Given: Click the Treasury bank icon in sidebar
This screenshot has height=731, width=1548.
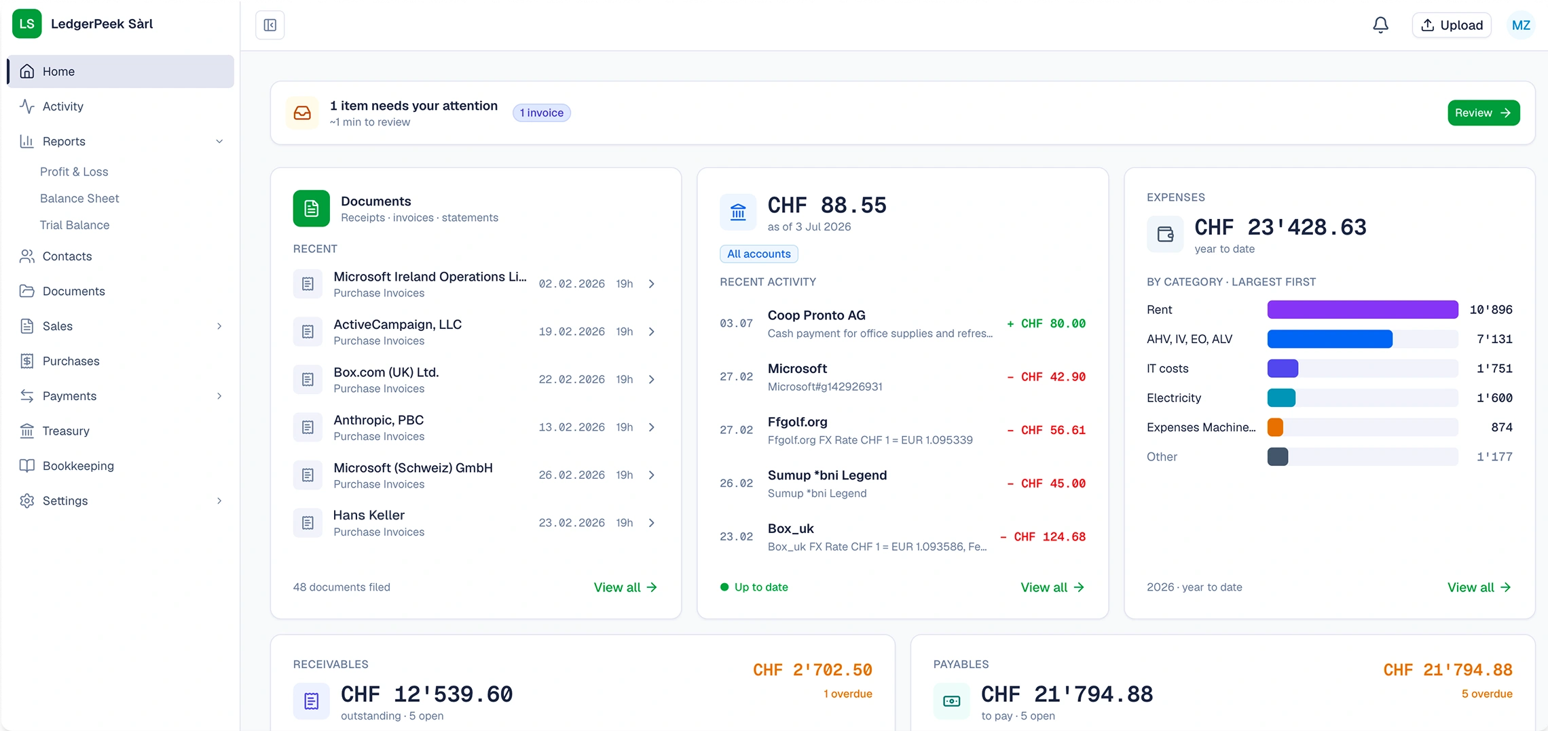Looking at the screenshot, I should (x=27, y=431).
